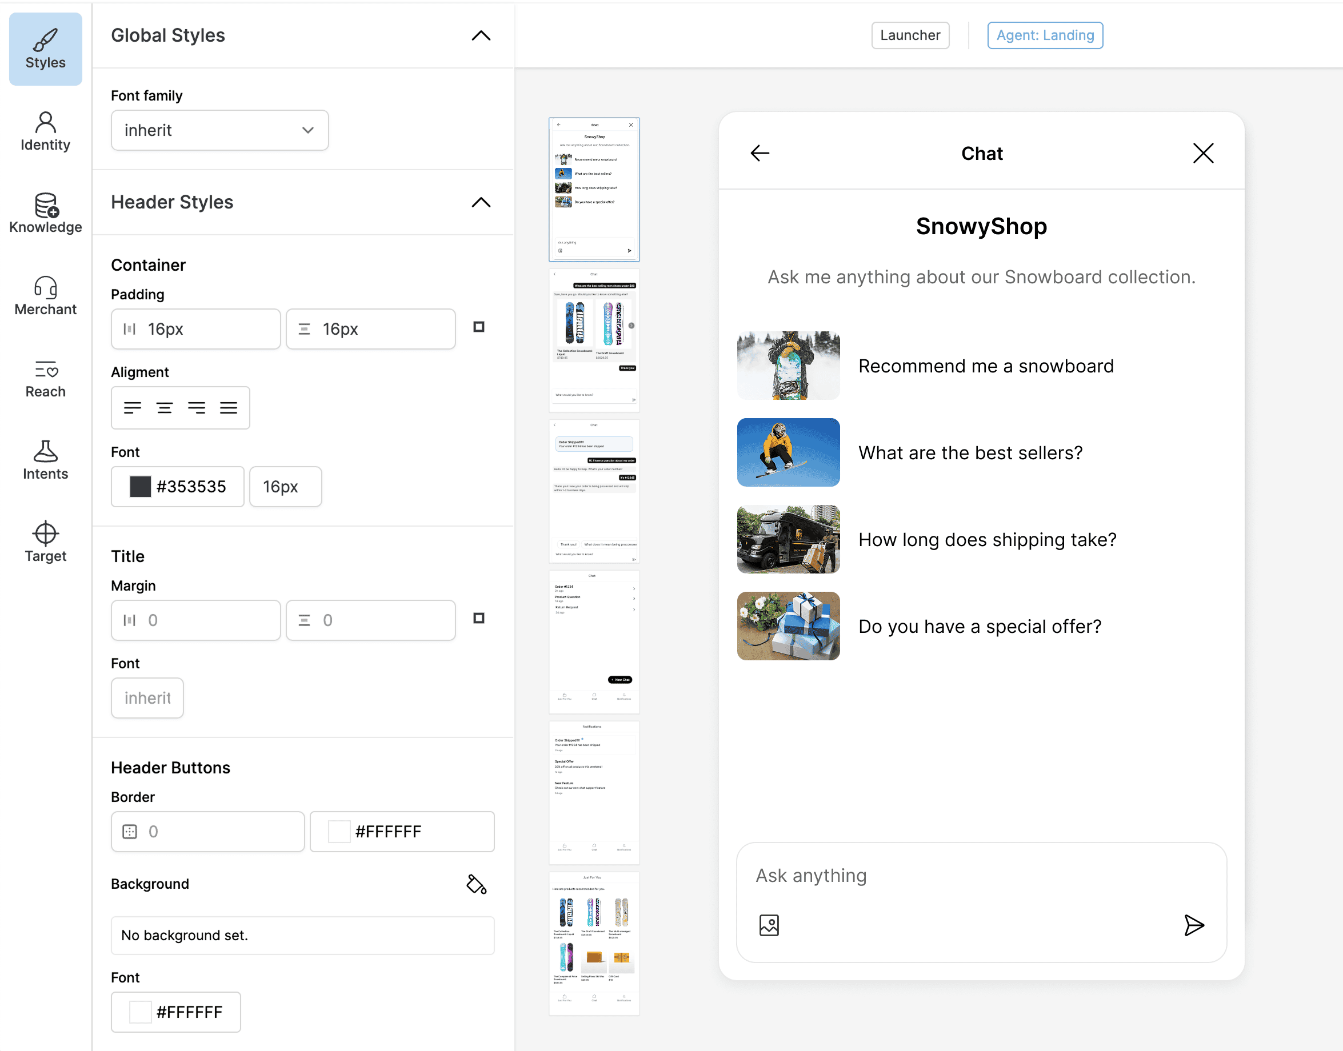Toggle linked Title margin values square

[479, 619]
